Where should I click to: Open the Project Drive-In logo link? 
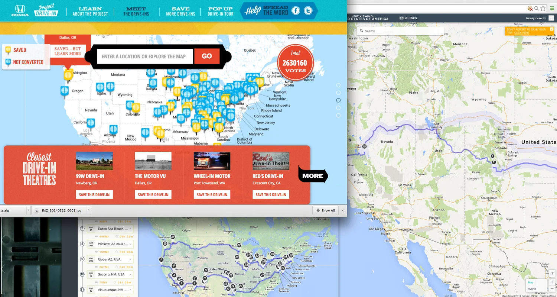point(46,10)
